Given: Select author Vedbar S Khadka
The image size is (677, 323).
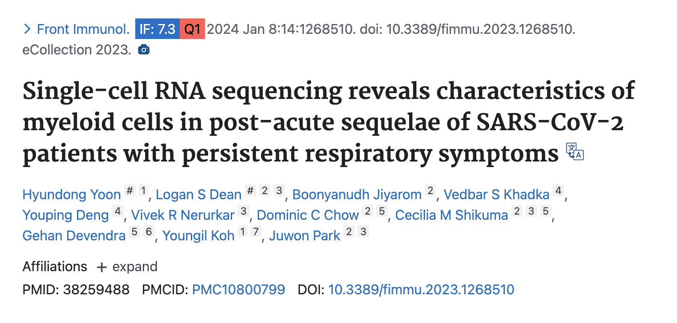Looking at the screenshot, I should point(496,194).
